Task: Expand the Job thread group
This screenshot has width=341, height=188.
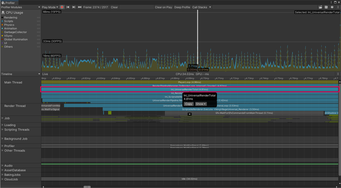Action: pyautogui.click(x=2, y=118)
